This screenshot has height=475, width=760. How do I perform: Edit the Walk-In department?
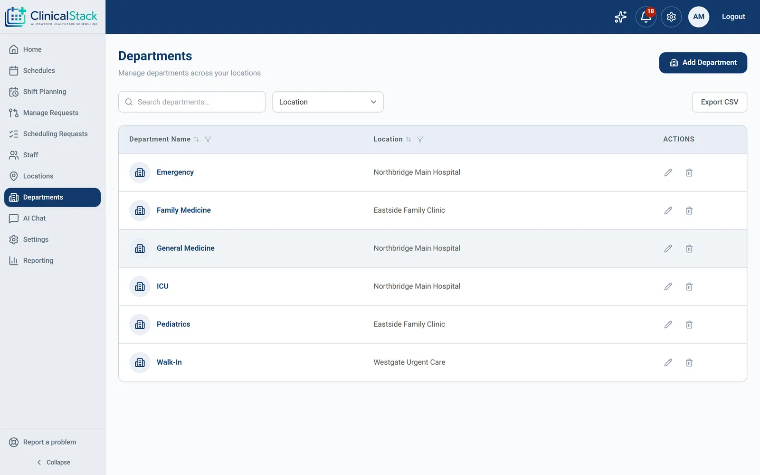point(668,362)
